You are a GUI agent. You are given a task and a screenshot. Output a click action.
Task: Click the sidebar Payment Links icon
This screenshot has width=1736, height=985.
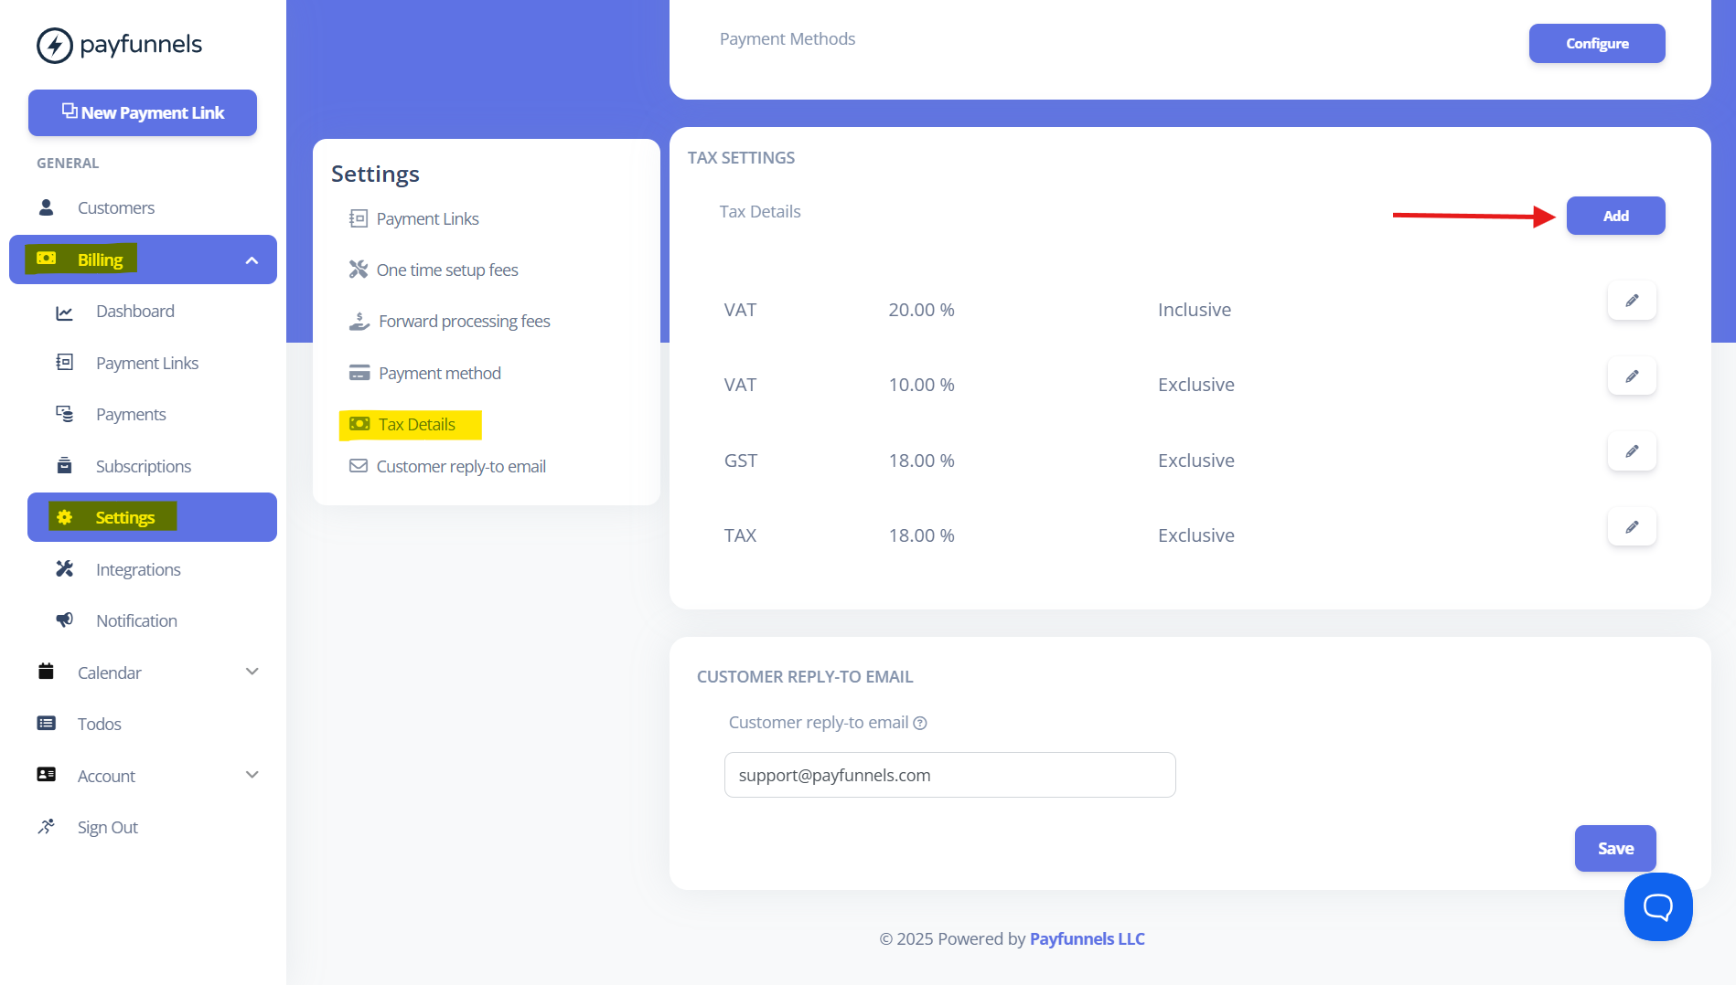tap(64, 363)
